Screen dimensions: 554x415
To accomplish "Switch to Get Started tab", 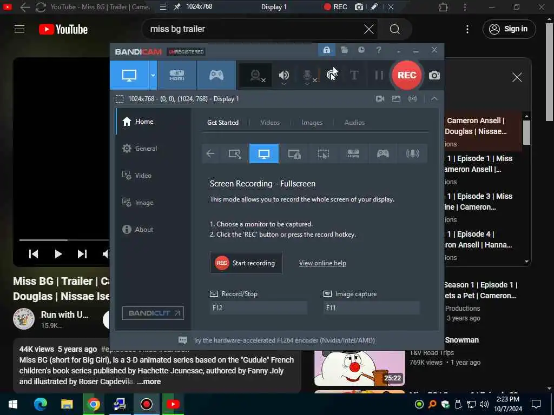I will [223, 123].
